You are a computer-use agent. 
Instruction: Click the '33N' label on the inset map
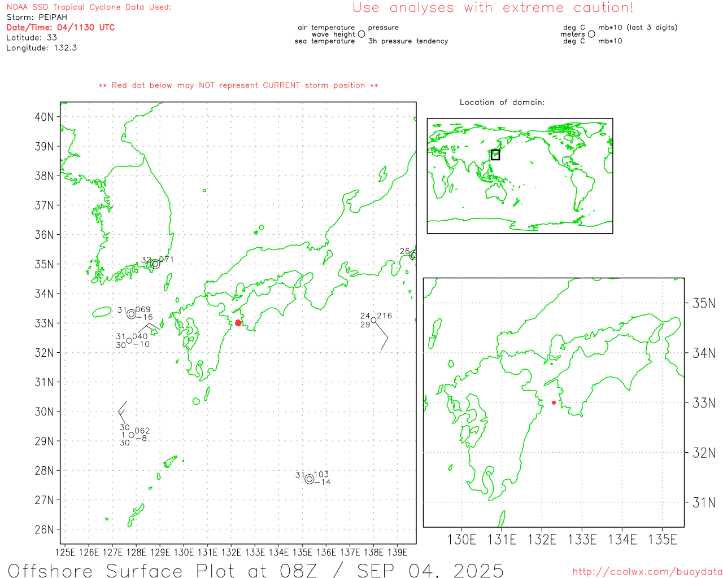(704, 403)
